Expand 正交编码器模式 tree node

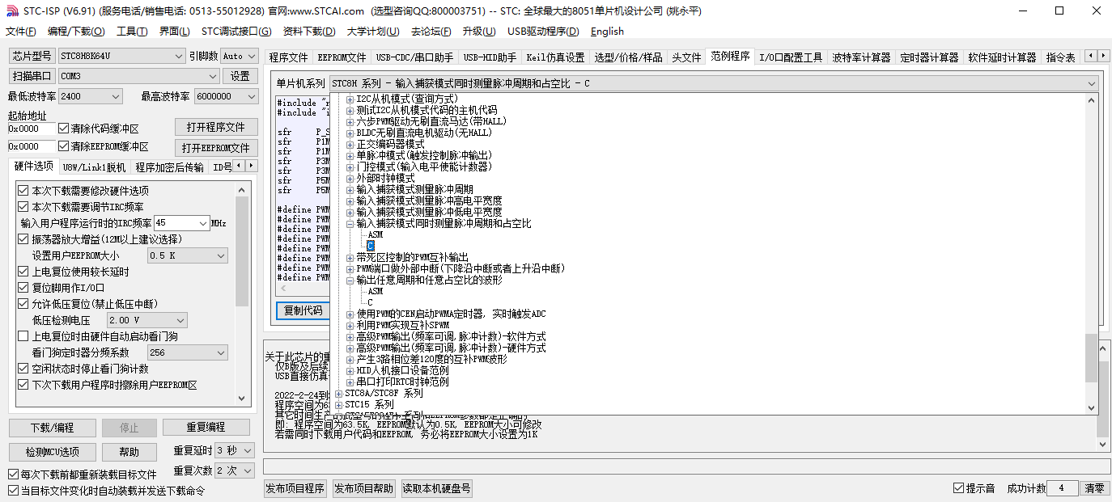coord(350,144)
